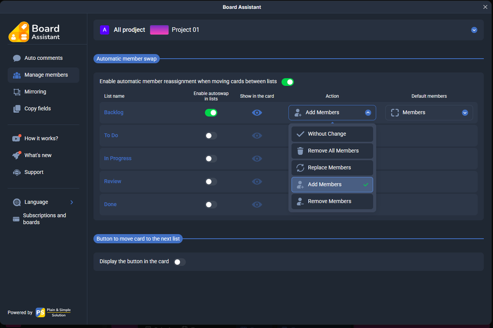This screenshot has height=328, width=493.
Task: Click the purple A project avatar icon
Action: [x=105, y=30]
